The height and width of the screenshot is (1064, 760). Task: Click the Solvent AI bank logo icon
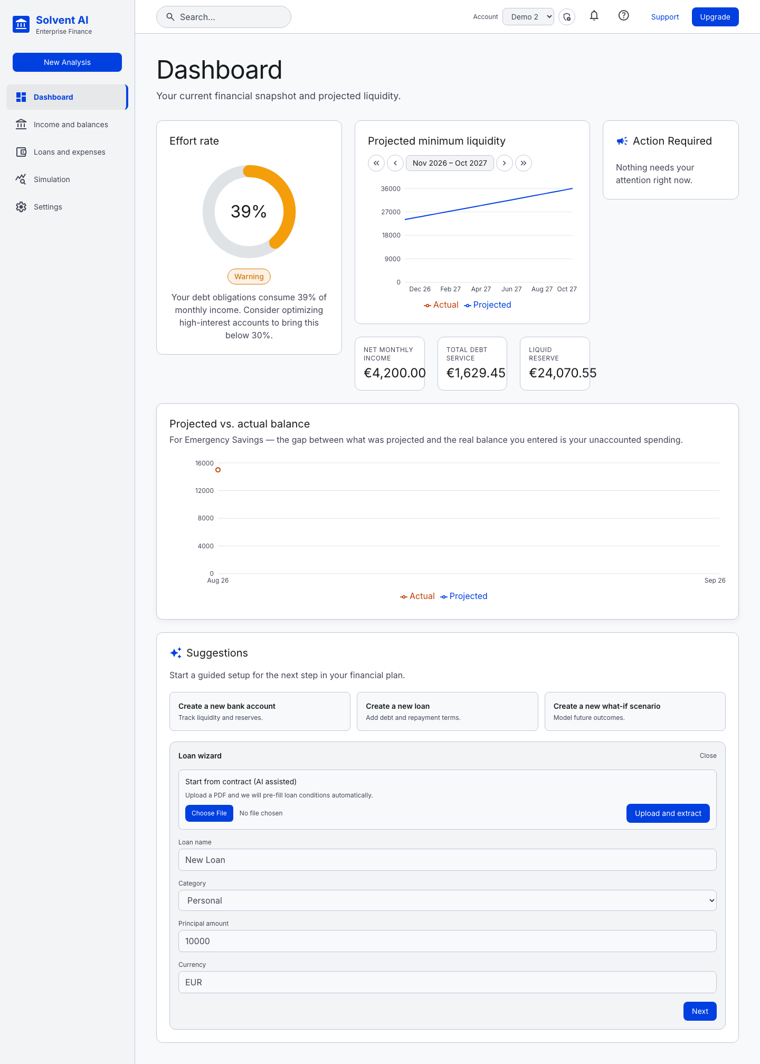pos(21,24)
